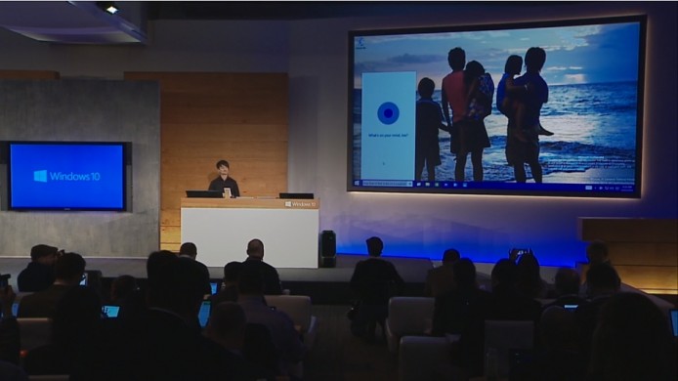
Task: Click the Cortana listening circle
Action: [388, 113]
